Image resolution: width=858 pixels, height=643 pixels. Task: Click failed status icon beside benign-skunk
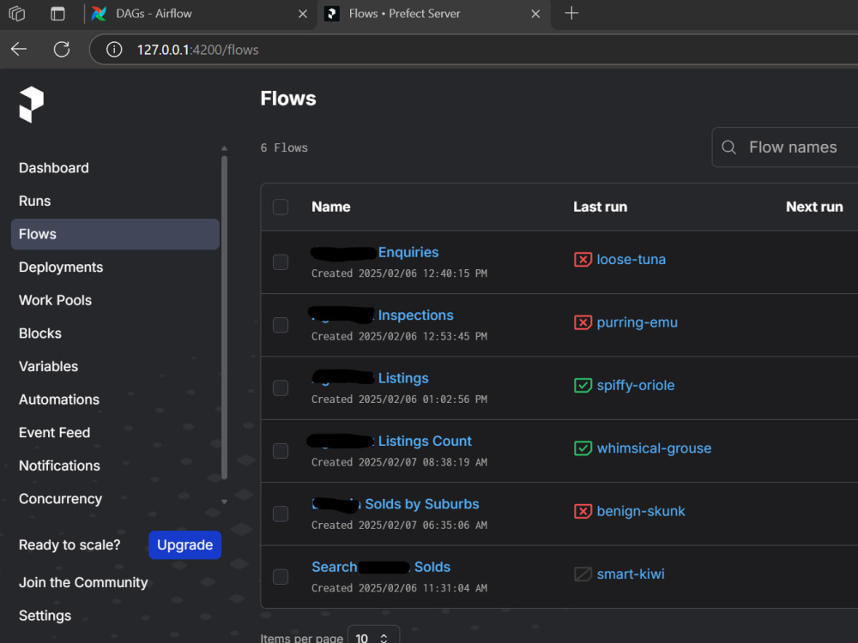click(583, 511)
